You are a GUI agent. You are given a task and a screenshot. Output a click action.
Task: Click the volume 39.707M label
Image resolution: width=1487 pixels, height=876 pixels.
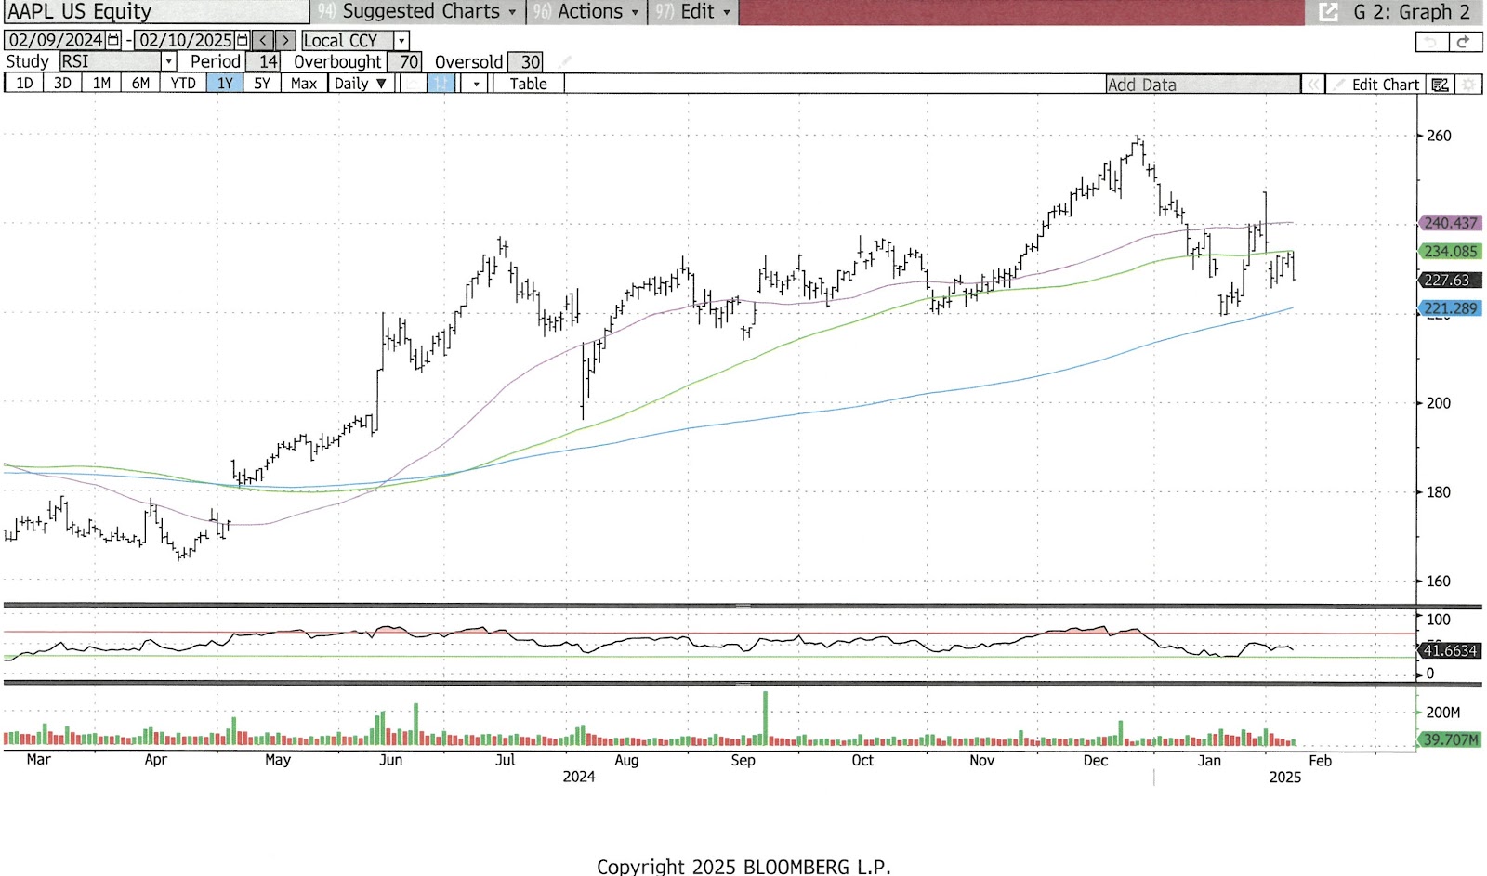[x=1450, y=739]
